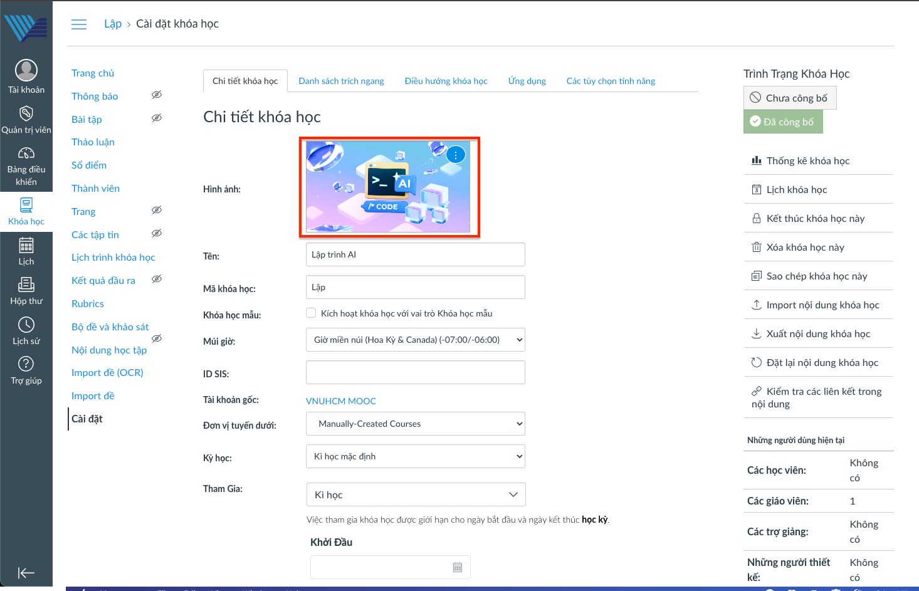Open the hamburger navigation menu
Viewport: 919px width, 591px height.
79,24
